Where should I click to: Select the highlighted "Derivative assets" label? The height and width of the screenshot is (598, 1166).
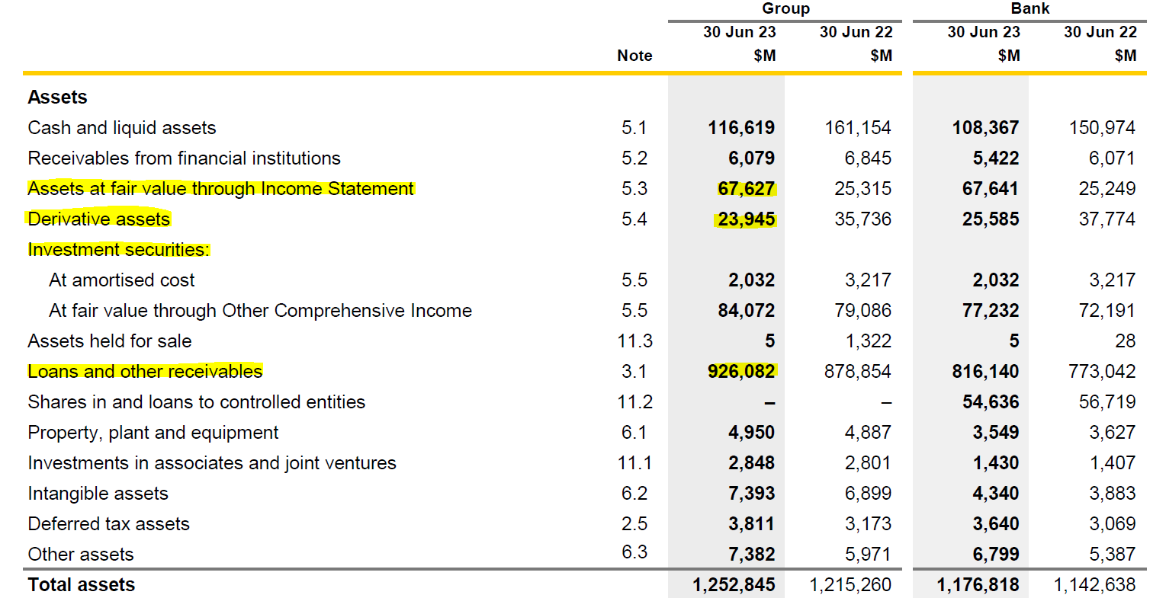pyautogui.click(x=99, y=219)
